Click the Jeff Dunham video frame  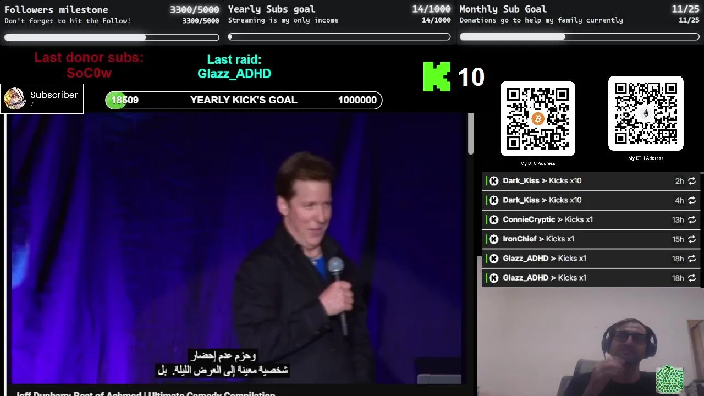click(237, 249)
